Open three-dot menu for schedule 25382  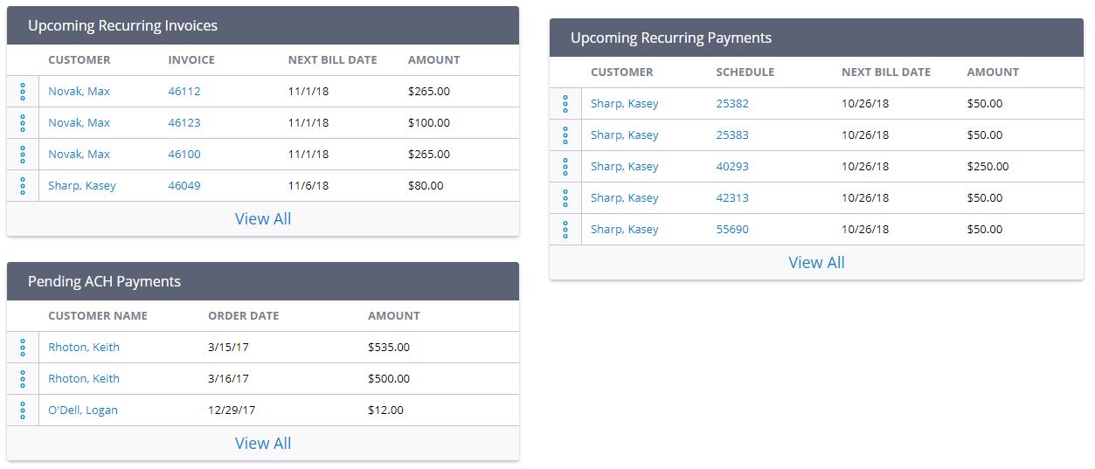coord(565,104)
